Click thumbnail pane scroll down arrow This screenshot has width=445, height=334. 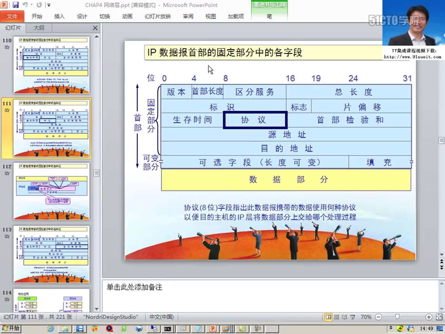tap(97, 309)
